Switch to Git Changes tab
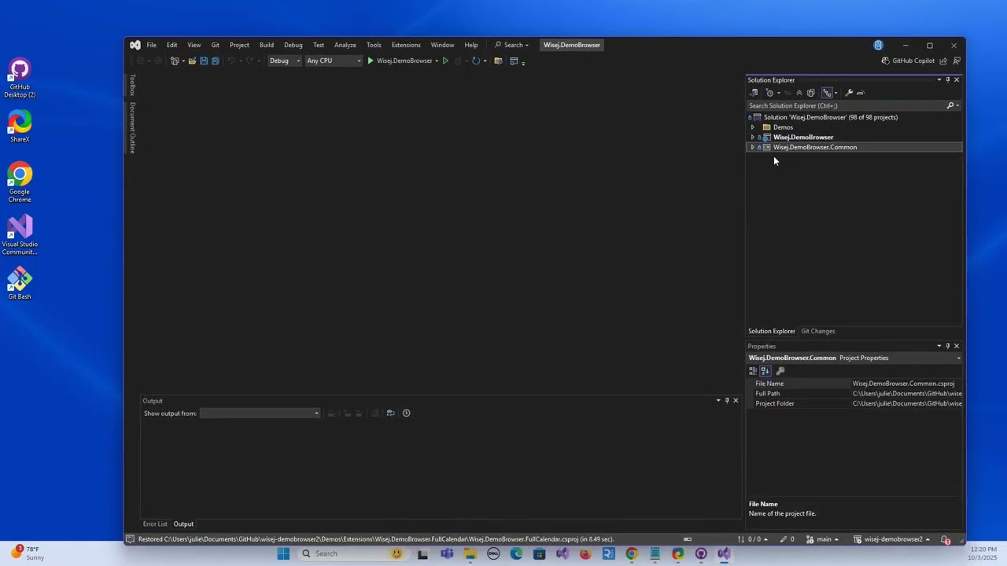The image size is (1007, 566). pos(818,331)
